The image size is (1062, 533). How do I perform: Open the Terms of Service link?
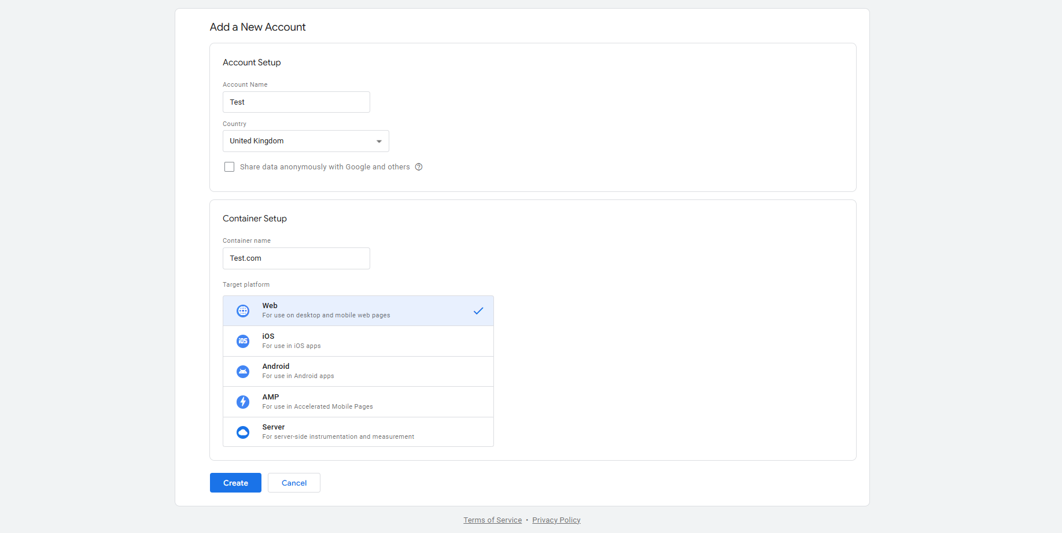492,520
